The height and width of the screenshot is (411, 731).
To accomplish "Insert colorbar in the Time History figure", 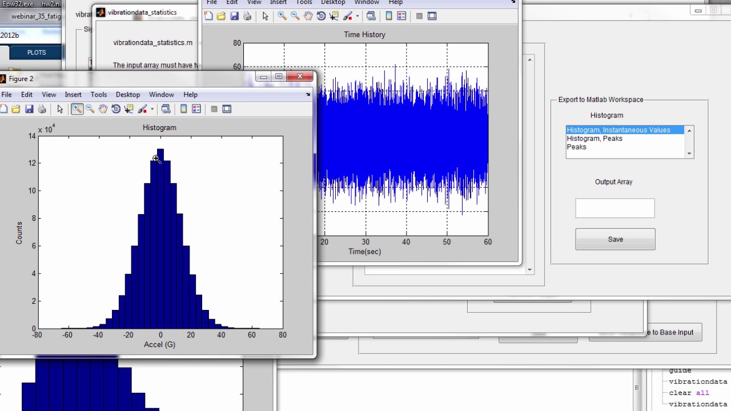I will (x=389, y=16).
